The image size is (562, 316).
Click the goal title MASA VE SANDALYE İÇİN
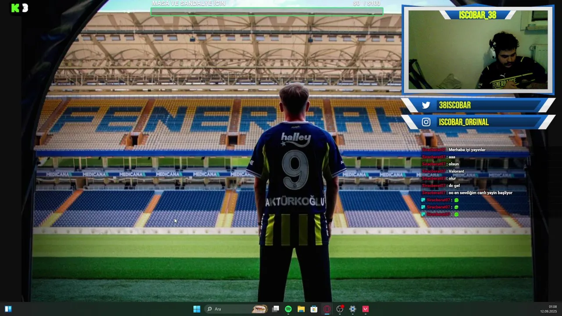point(189,3)
